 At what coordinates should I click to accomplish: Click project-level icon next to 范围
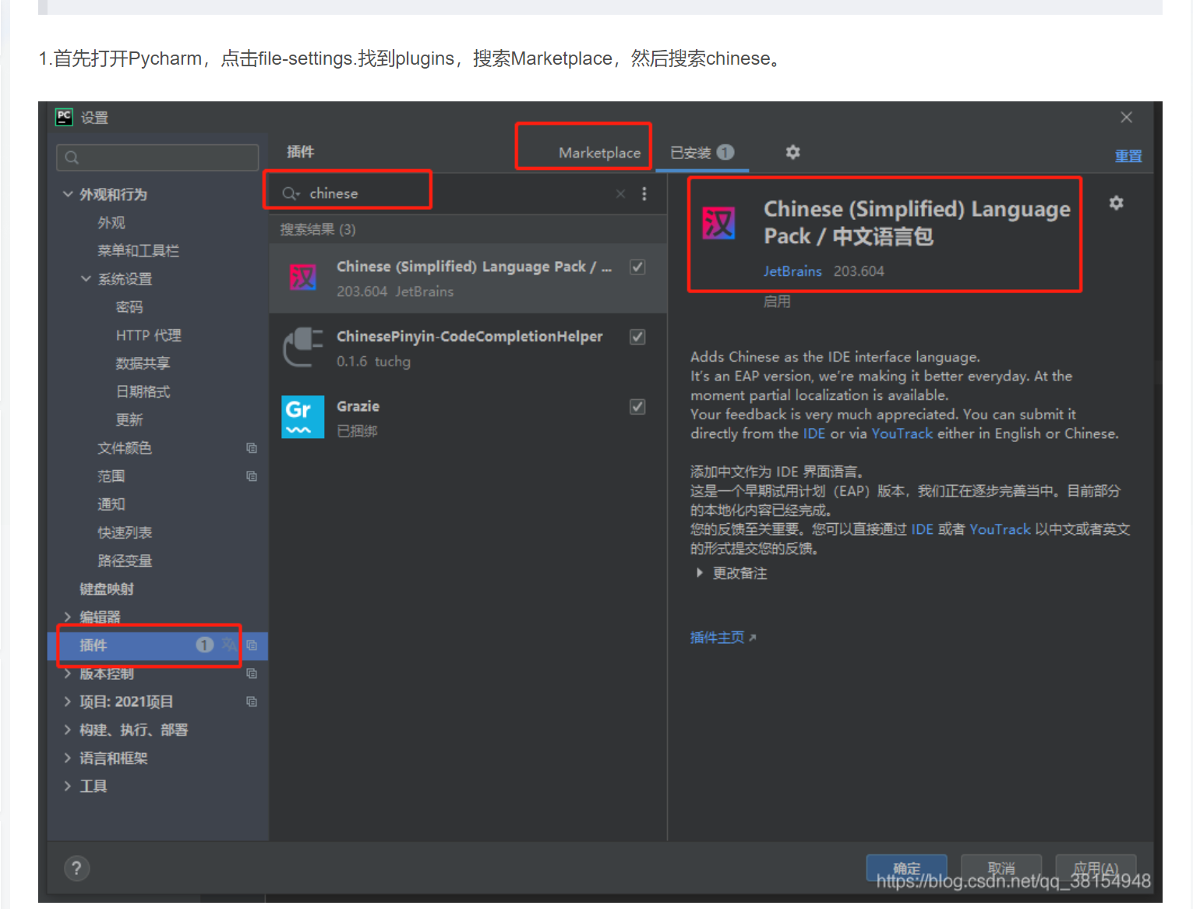tap(251, 476)
